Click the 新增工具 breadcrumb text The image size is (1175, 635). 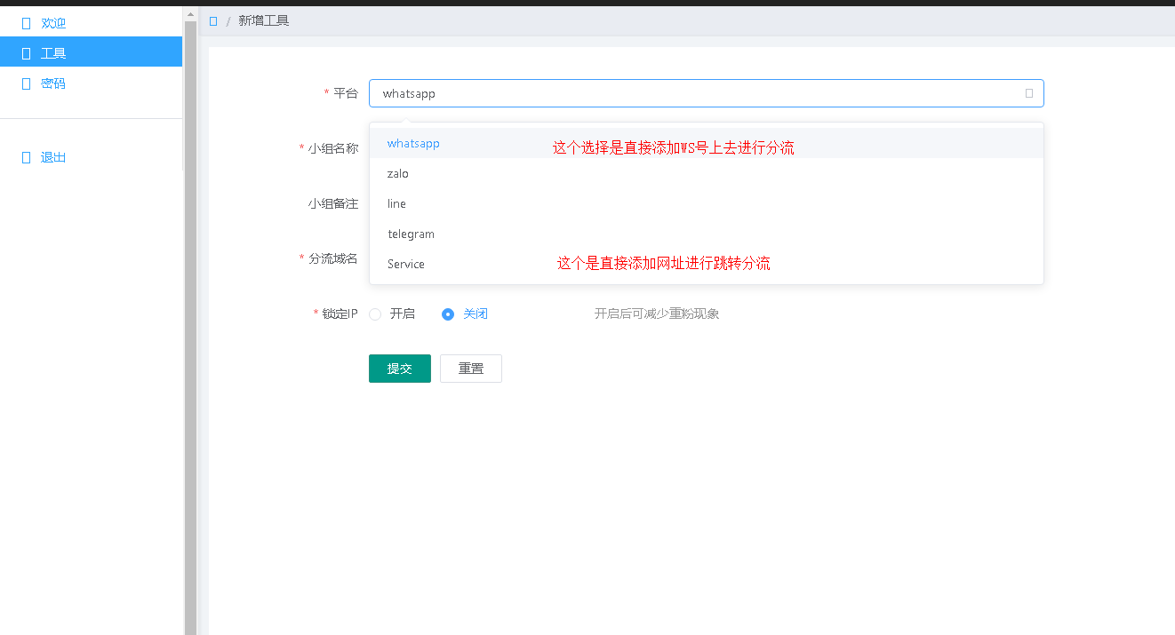pos(264,20)
